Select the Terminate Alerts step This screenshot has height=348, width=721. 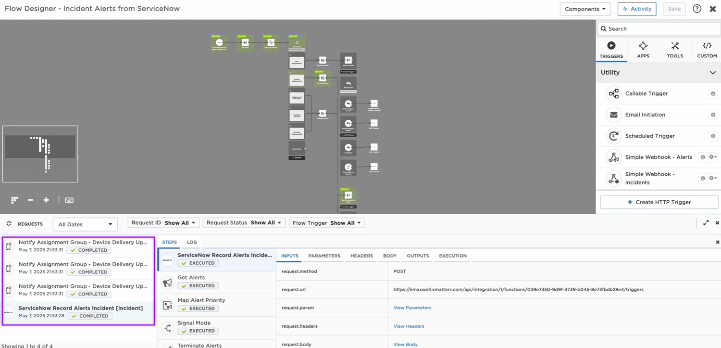click(x=217, y=345)
